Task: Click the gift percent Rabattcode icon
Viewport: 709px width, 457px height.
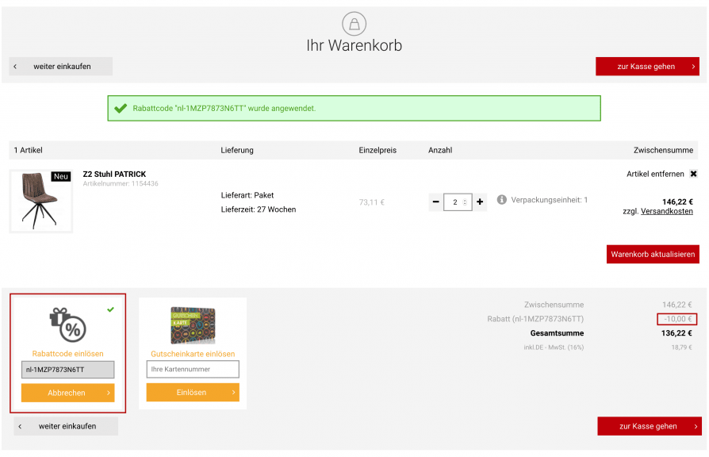Action: 68,325
